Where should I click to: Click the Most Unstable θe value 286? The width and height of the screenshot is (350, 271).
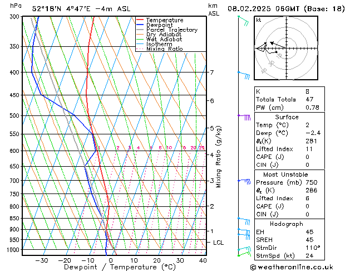click(x=312, y=190)
